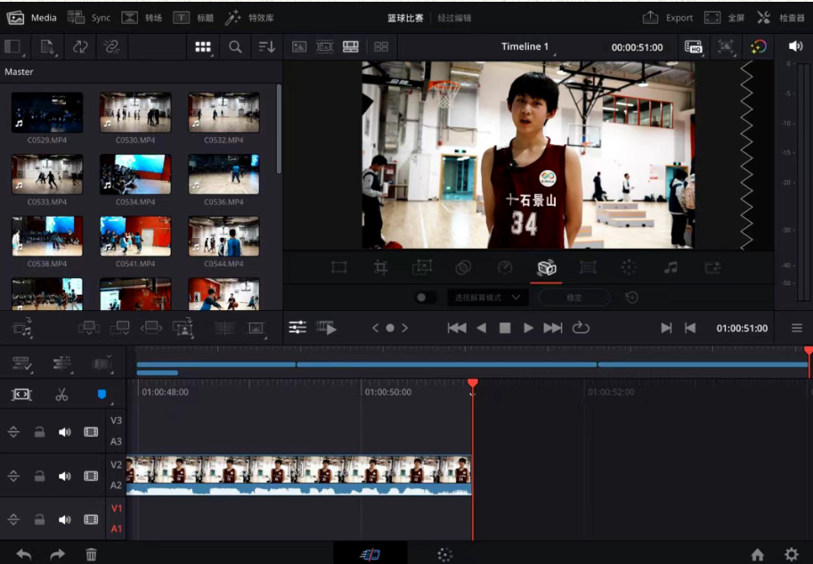Screen dimensions: 813x564
Task: Select the Stabilization tool icon
Action: pos(547,267)
